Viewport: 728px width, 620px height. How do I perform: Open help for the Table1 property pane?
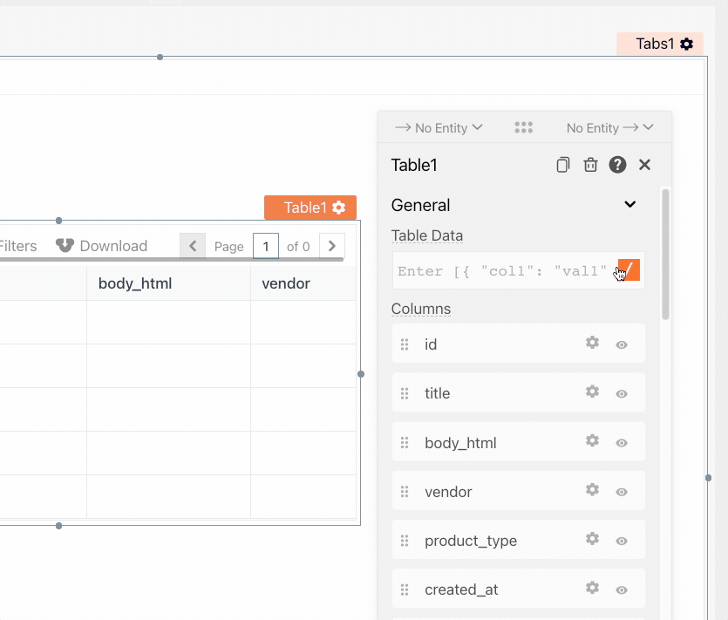617,165
